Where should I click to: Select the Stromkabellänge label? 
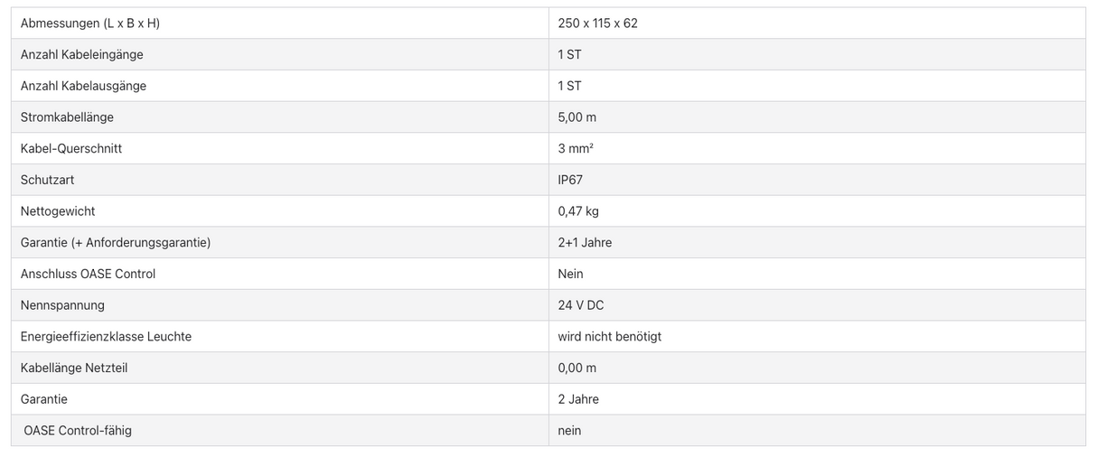(x=67, y=117)
